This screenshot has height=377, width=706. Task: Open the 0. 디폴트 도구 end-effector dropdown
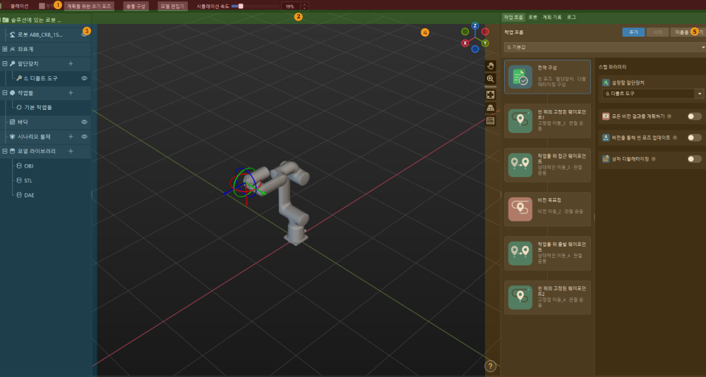[x=653, y=94]
